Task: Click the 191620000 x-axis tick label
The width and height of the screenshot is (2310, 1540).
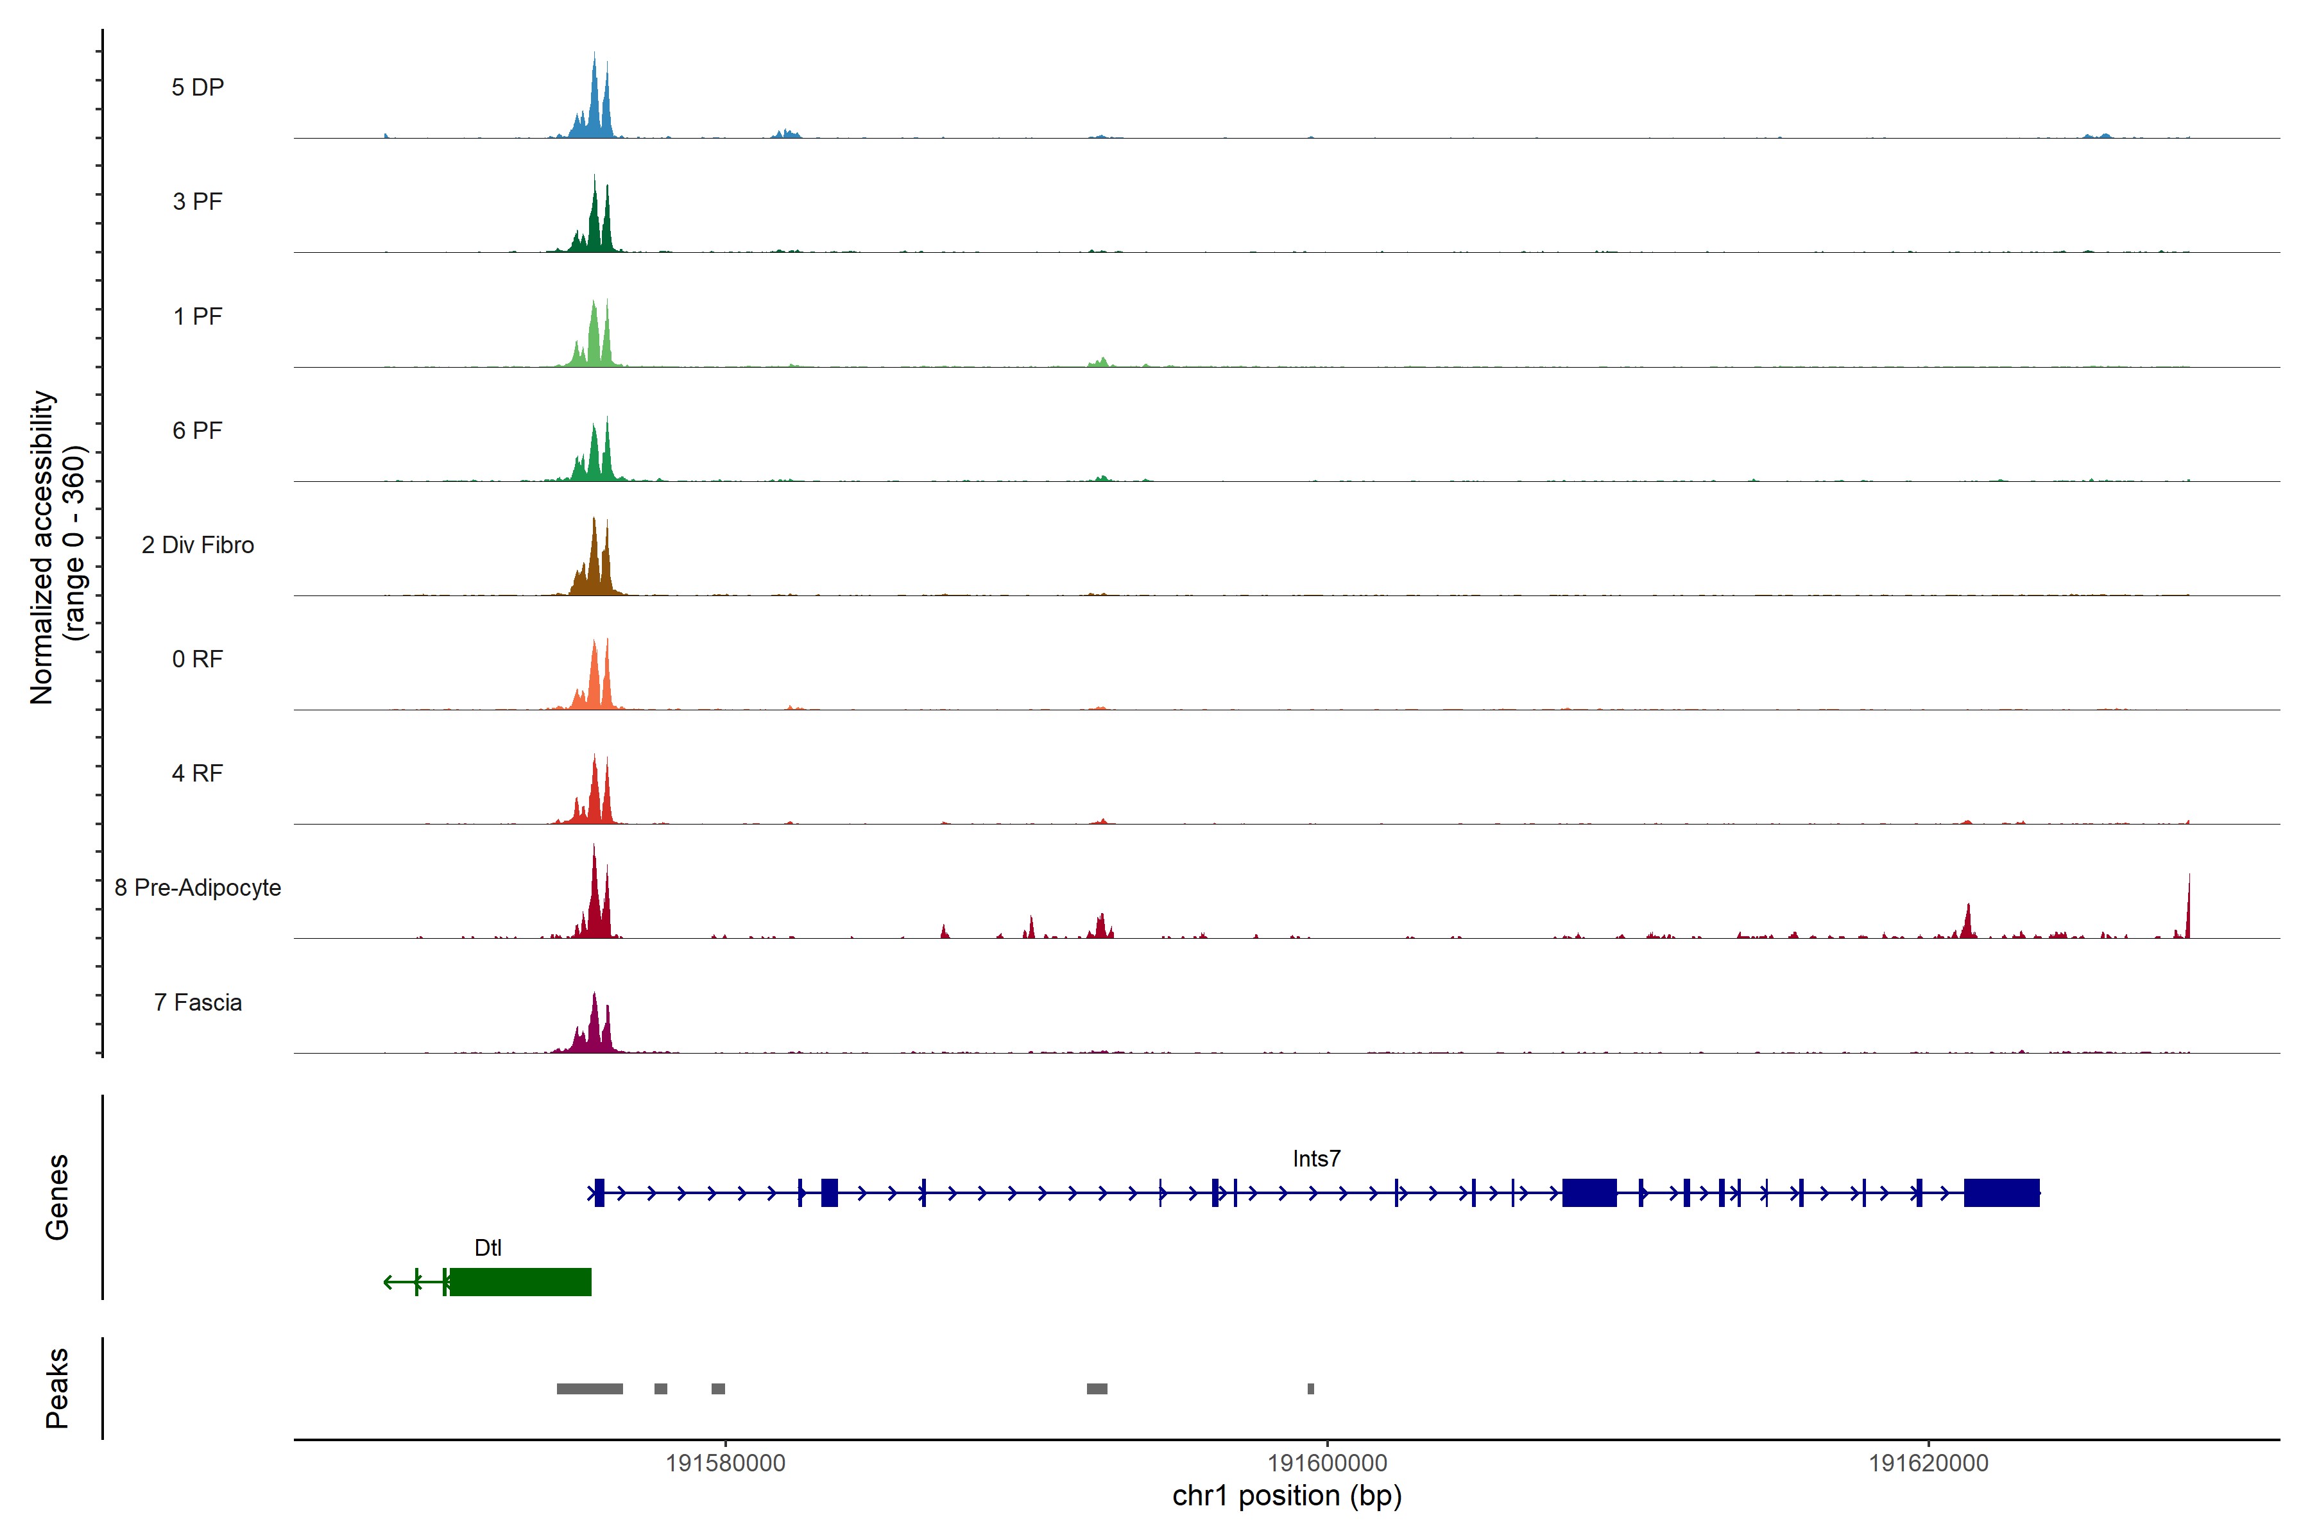Action: pyautogui.click(x=1928, y=1464)
